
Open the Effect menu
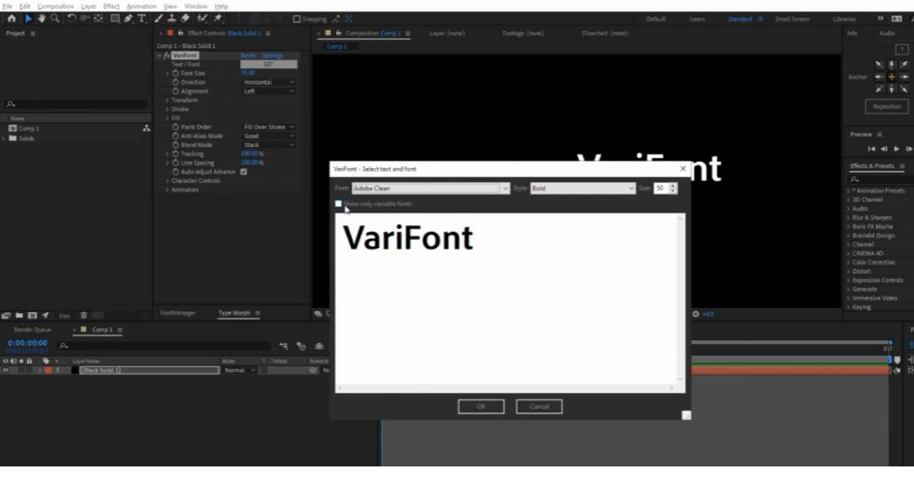coord(111,6)
